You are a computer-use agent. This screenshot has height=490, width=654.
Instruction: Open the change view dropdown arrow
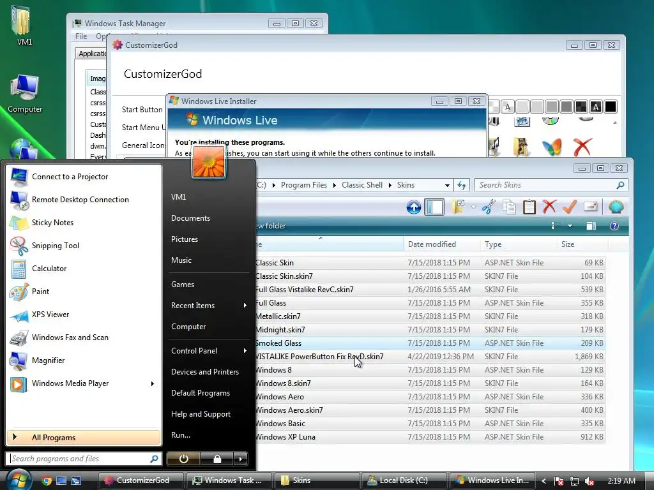pyautogui.click(x=570, y=226)
